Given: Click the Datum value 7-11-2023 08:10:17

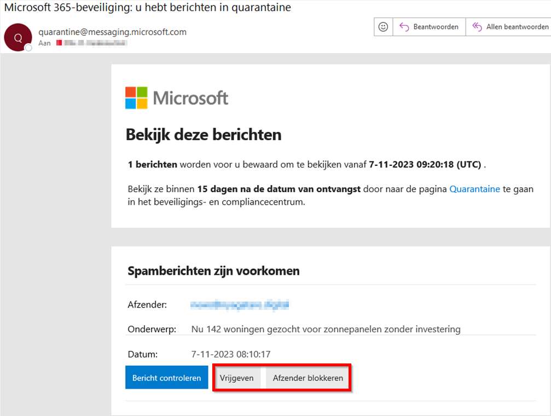Looking at the screenshot, I should [231, 354].
